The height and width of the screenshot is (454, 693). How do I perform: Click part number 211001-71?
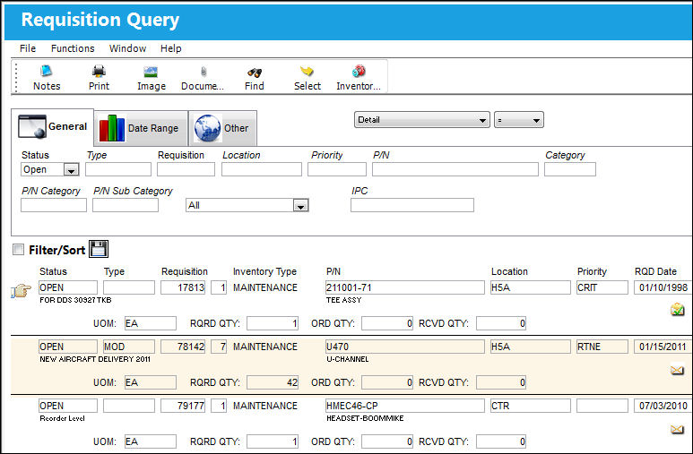click(x=405, y=287)
